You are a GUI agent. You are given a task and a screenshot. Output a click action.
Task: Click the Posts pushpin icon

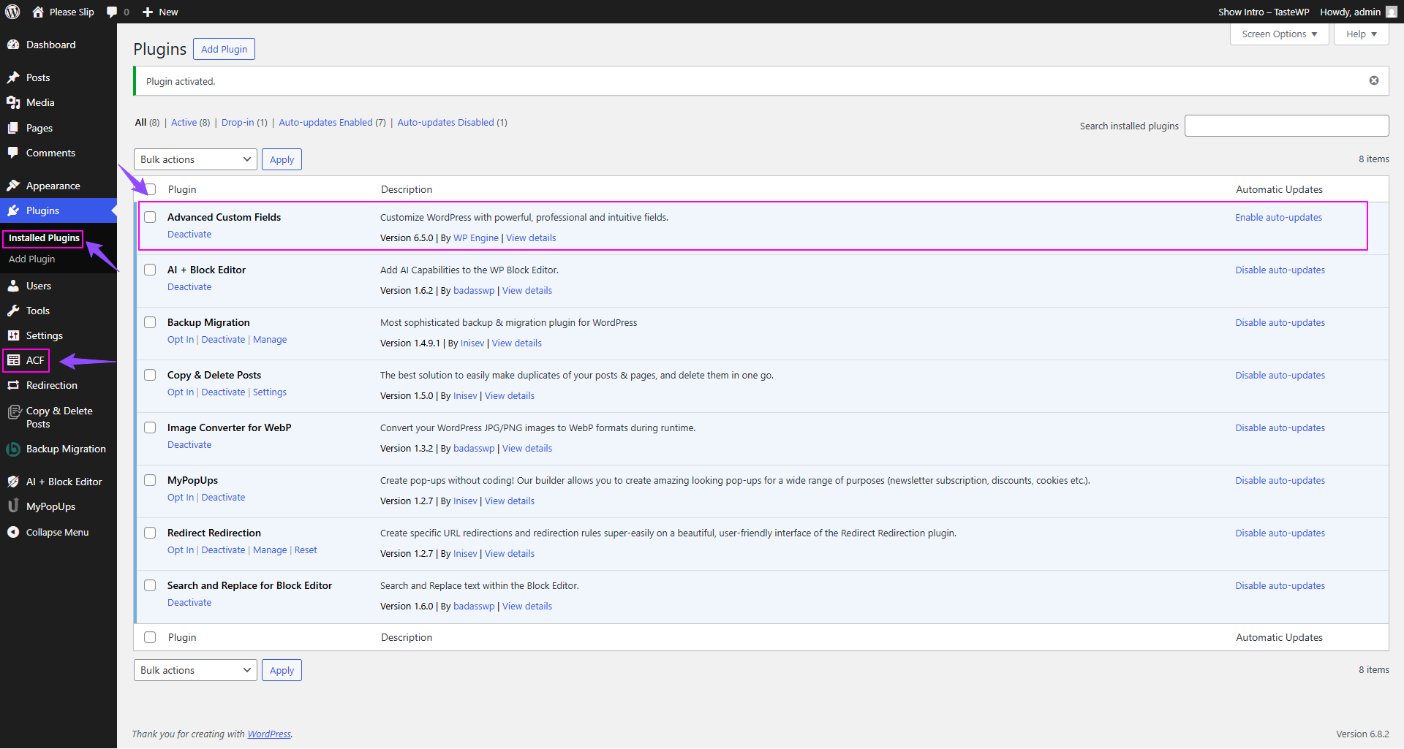pyautogui.click(x=13, y=77)
